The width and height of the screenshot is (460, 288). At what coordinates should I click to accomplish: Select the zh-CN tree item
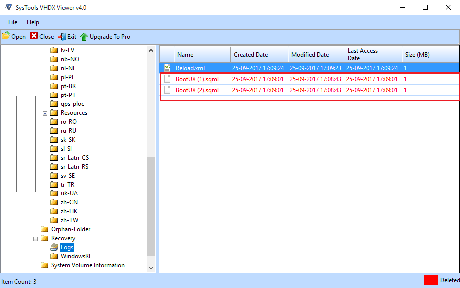69,202
